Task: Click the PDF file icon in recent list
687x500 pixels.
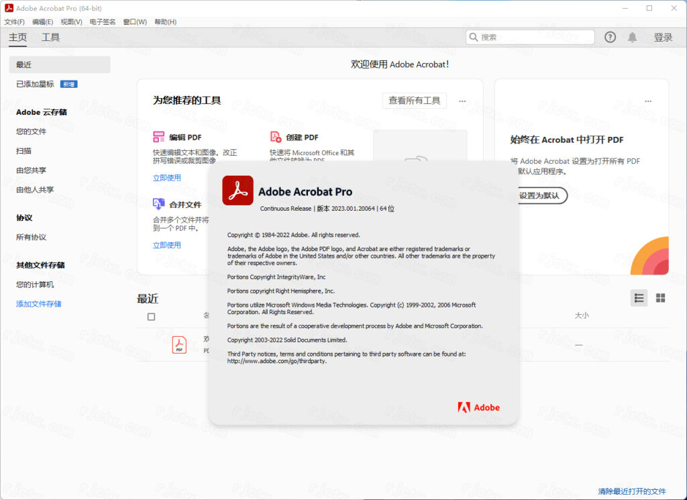Action: click(179, 345)
